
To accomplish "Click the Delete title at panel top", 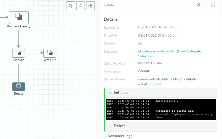I will pyautogui.click(x=109, y=5).
